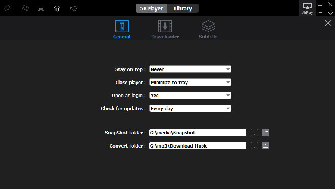
Task: Switch to the Downloader settings tab
Action: [x=165, y=30]
